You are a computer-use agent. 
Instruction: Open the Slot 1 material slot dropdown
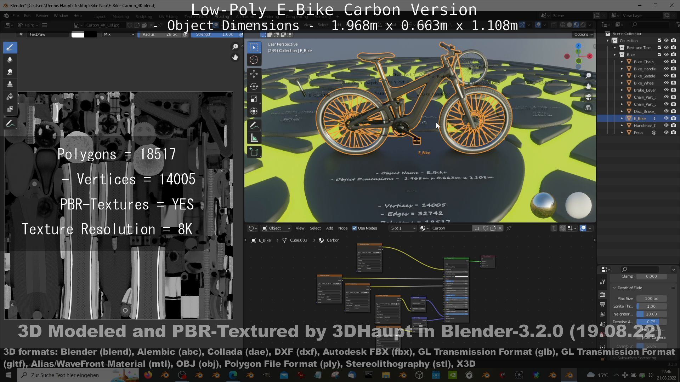(x=403, y=228)
